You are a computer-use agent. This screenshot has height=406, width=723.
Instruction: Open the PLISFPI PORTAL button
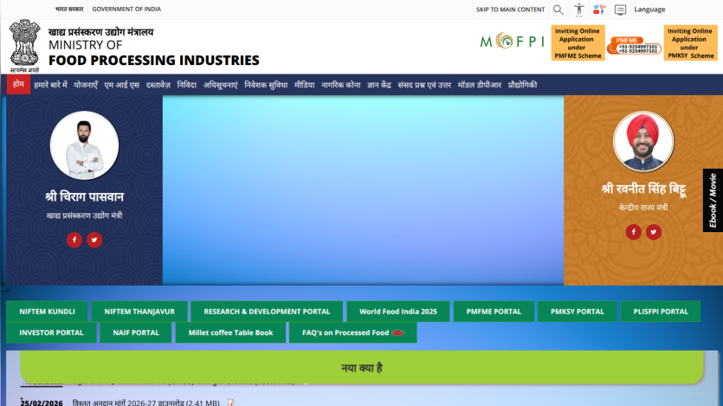(x=661, y=312)
